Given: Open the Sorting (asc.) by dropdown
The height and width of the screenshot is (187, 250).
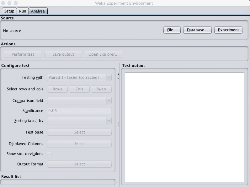Looking at the screenshot, I should tap(79, 121).
